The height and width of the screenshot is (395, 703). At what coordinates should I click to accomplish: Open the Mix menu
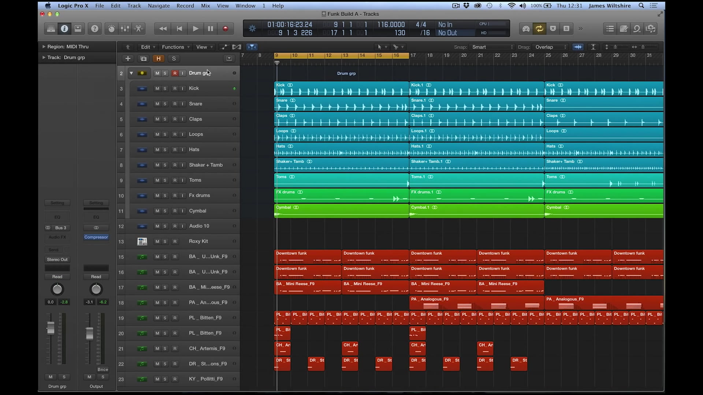205,5
